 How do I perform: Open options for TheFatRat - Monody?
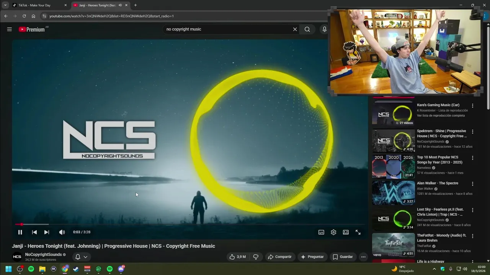click(472, 236)
